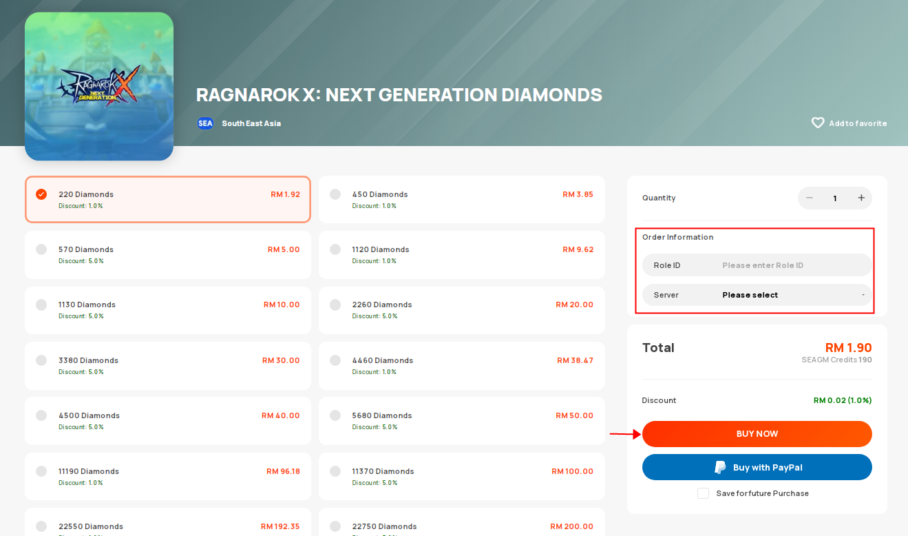
Task: Increase quantity with the plus button
Action: 861,198
